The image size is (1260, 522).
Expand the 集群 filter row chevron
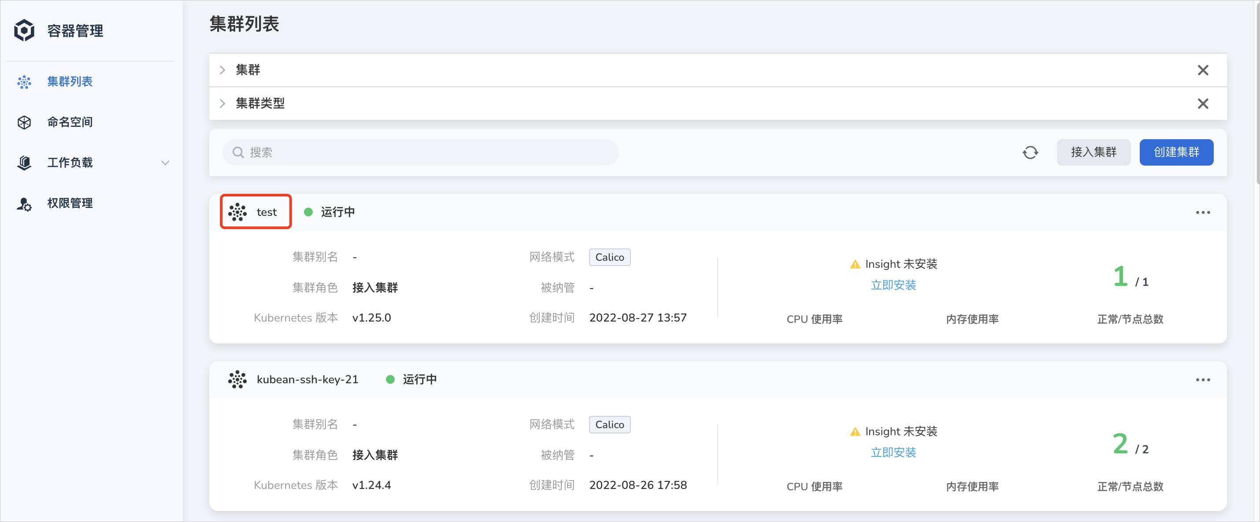point(222,70)
